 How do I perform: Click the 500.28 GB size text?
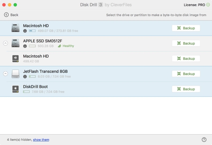click(x=46, y=46)
